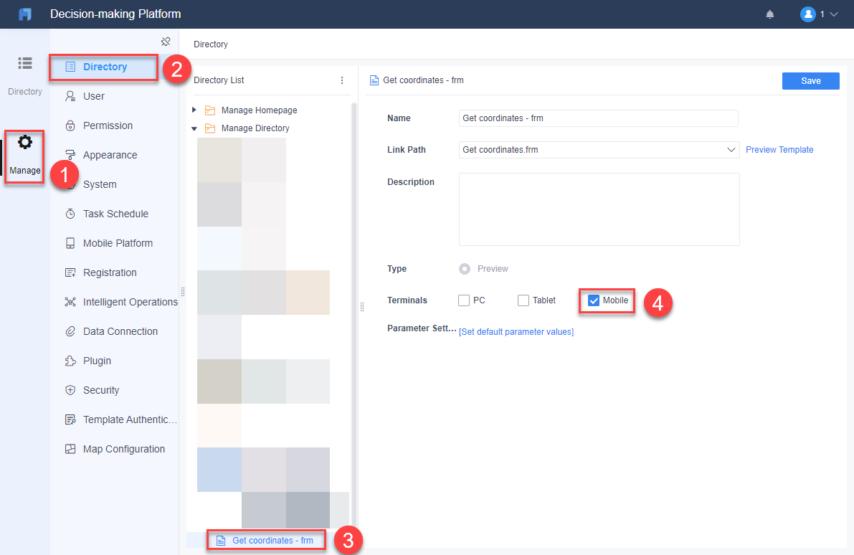The image size is (854, 555).
Task: Click the Intelligent Operations icon
Action: 70,303
